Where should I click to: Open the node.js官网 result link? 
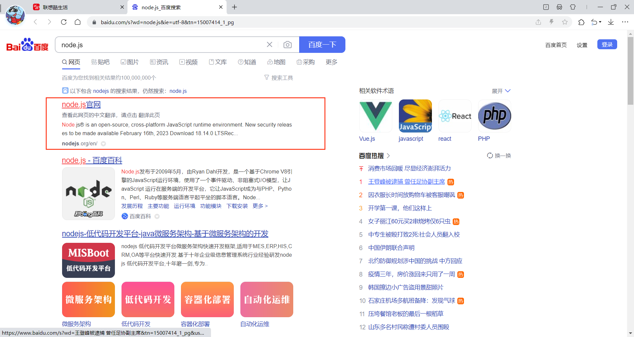[x=81, y=104]
